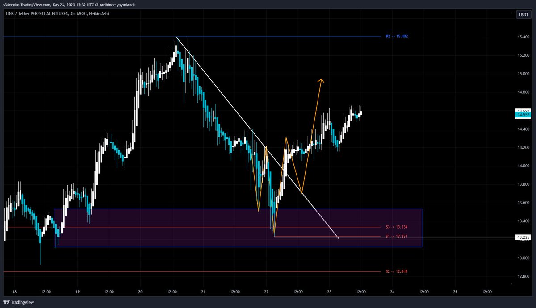This screenshot has height=308, width=536.
Task: Click the 12:00 time label between 18 and 19
Action: pos(46,291)
